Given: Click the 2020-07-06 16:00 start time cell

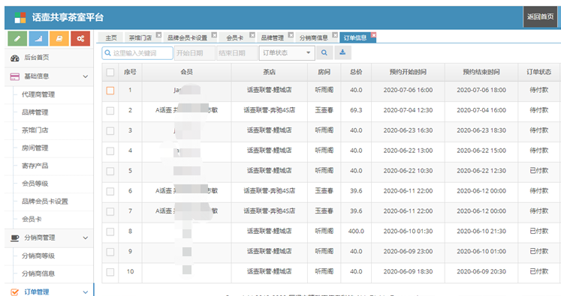Looking at the screenshot, I should (x=408, y=91).
